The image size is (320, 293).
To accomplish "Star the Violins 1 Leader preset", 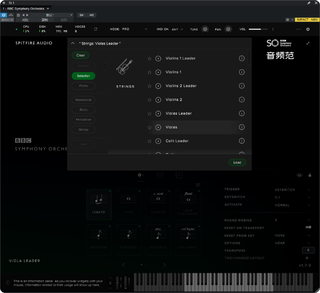I will (150, 59).
